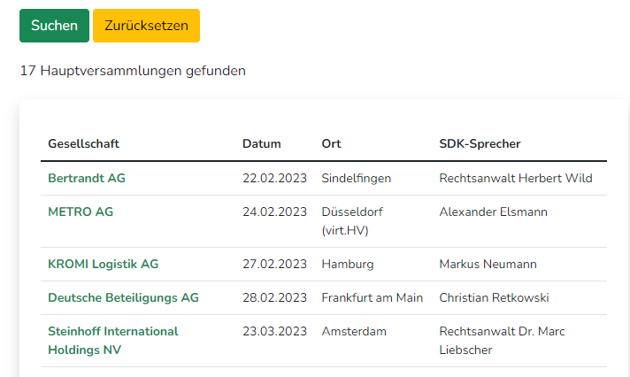
Task: Click the SDK-Sprecher column header
Action: [x=480, y=143]
